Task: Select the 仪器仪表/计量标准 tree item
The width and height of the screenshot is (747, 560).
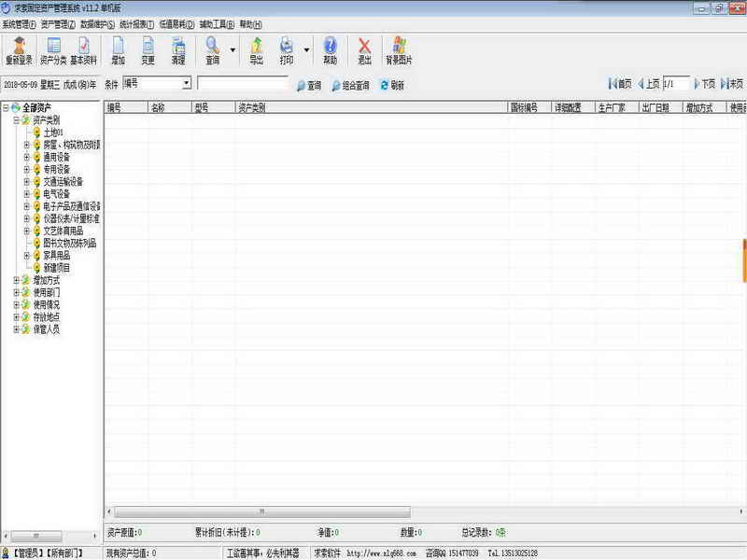Action: pos(72,218)
